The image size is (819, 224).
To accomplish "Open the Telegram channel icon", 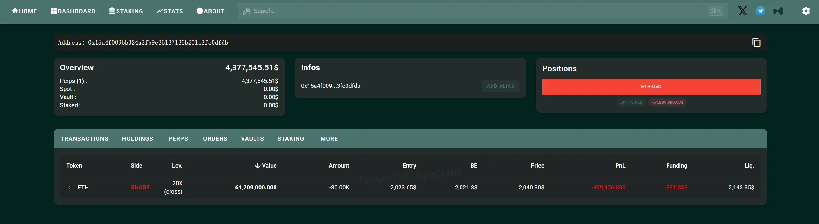I will [x=760, y=11].
